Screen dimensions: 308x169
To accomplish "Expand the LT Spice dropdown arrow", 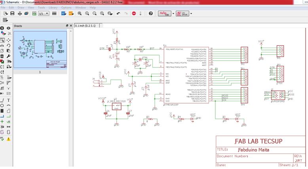I will point(191,13).
